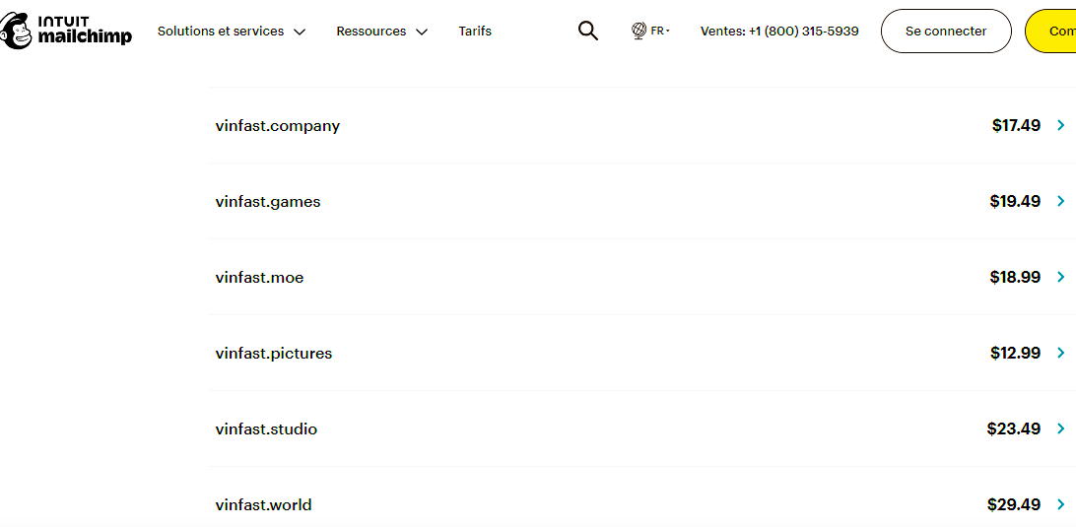This screenshot has height=527, width=1076.
Task: Open the FR language selector
Action: 660,31
